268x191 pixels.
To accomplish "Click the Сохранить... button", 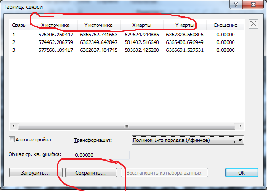I will point(91,173).
